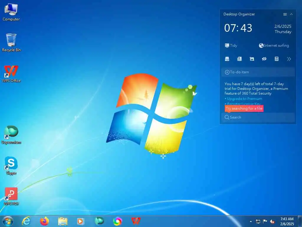
Task: Launch WPS Office from the taskbar
Action: tap(136, 221)
